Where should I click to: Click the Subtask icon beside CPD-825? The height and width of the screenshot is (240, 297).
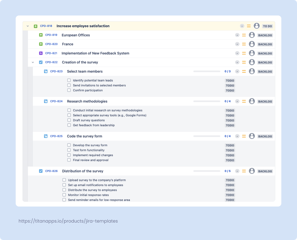(46, 136)
